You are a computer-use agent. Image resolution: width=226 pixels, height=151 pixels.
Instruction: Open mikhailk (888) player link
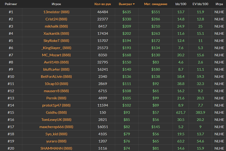56,26
